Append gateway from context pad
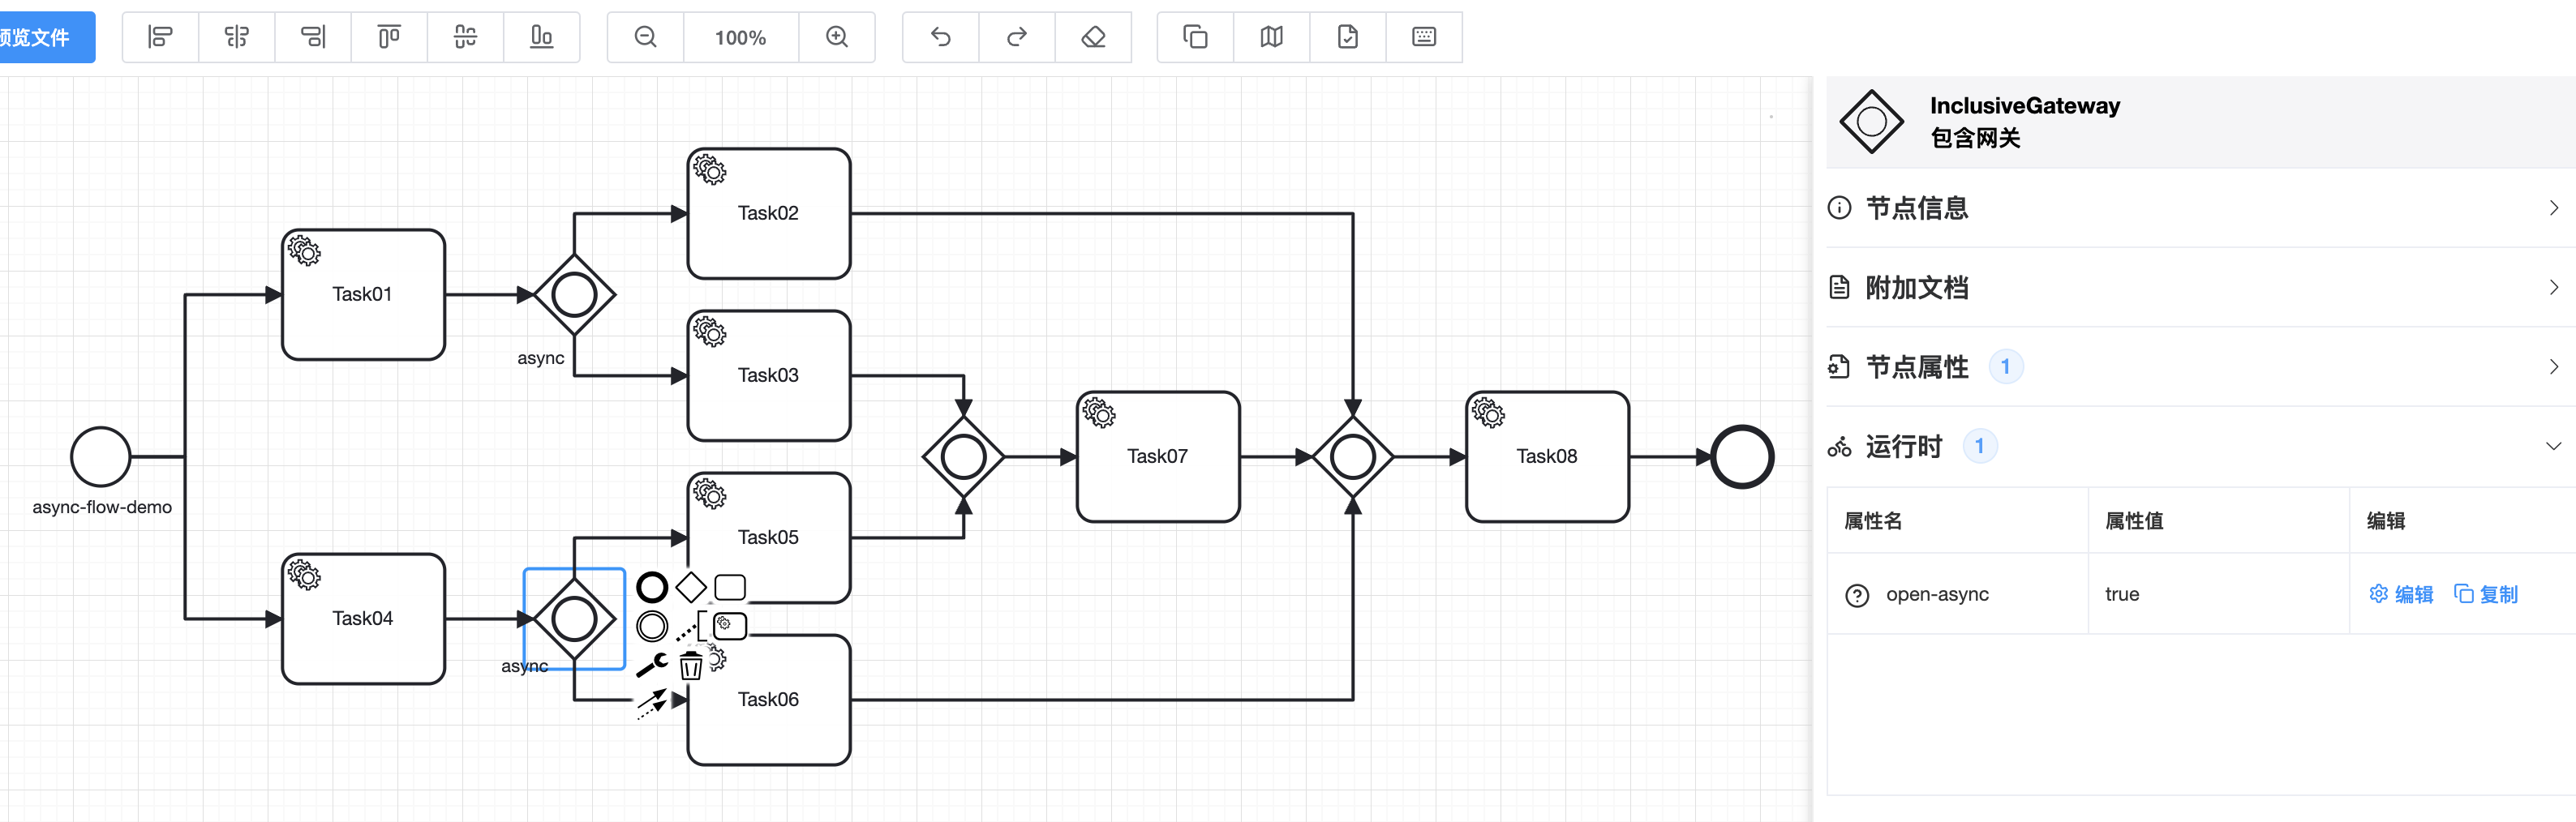Image resolution: width=2576 pixels, height=822 pixels. pyautogui.click(x=691, y=587)
